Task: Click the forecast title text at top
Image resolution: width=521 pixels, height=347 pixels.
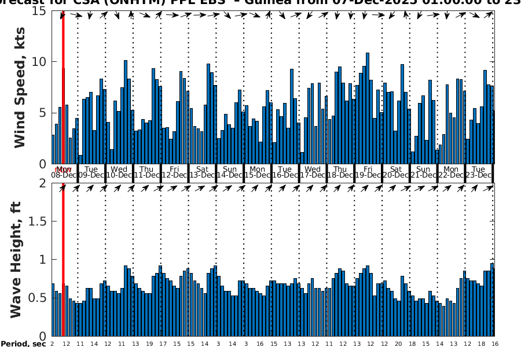Action: [260, 3]
